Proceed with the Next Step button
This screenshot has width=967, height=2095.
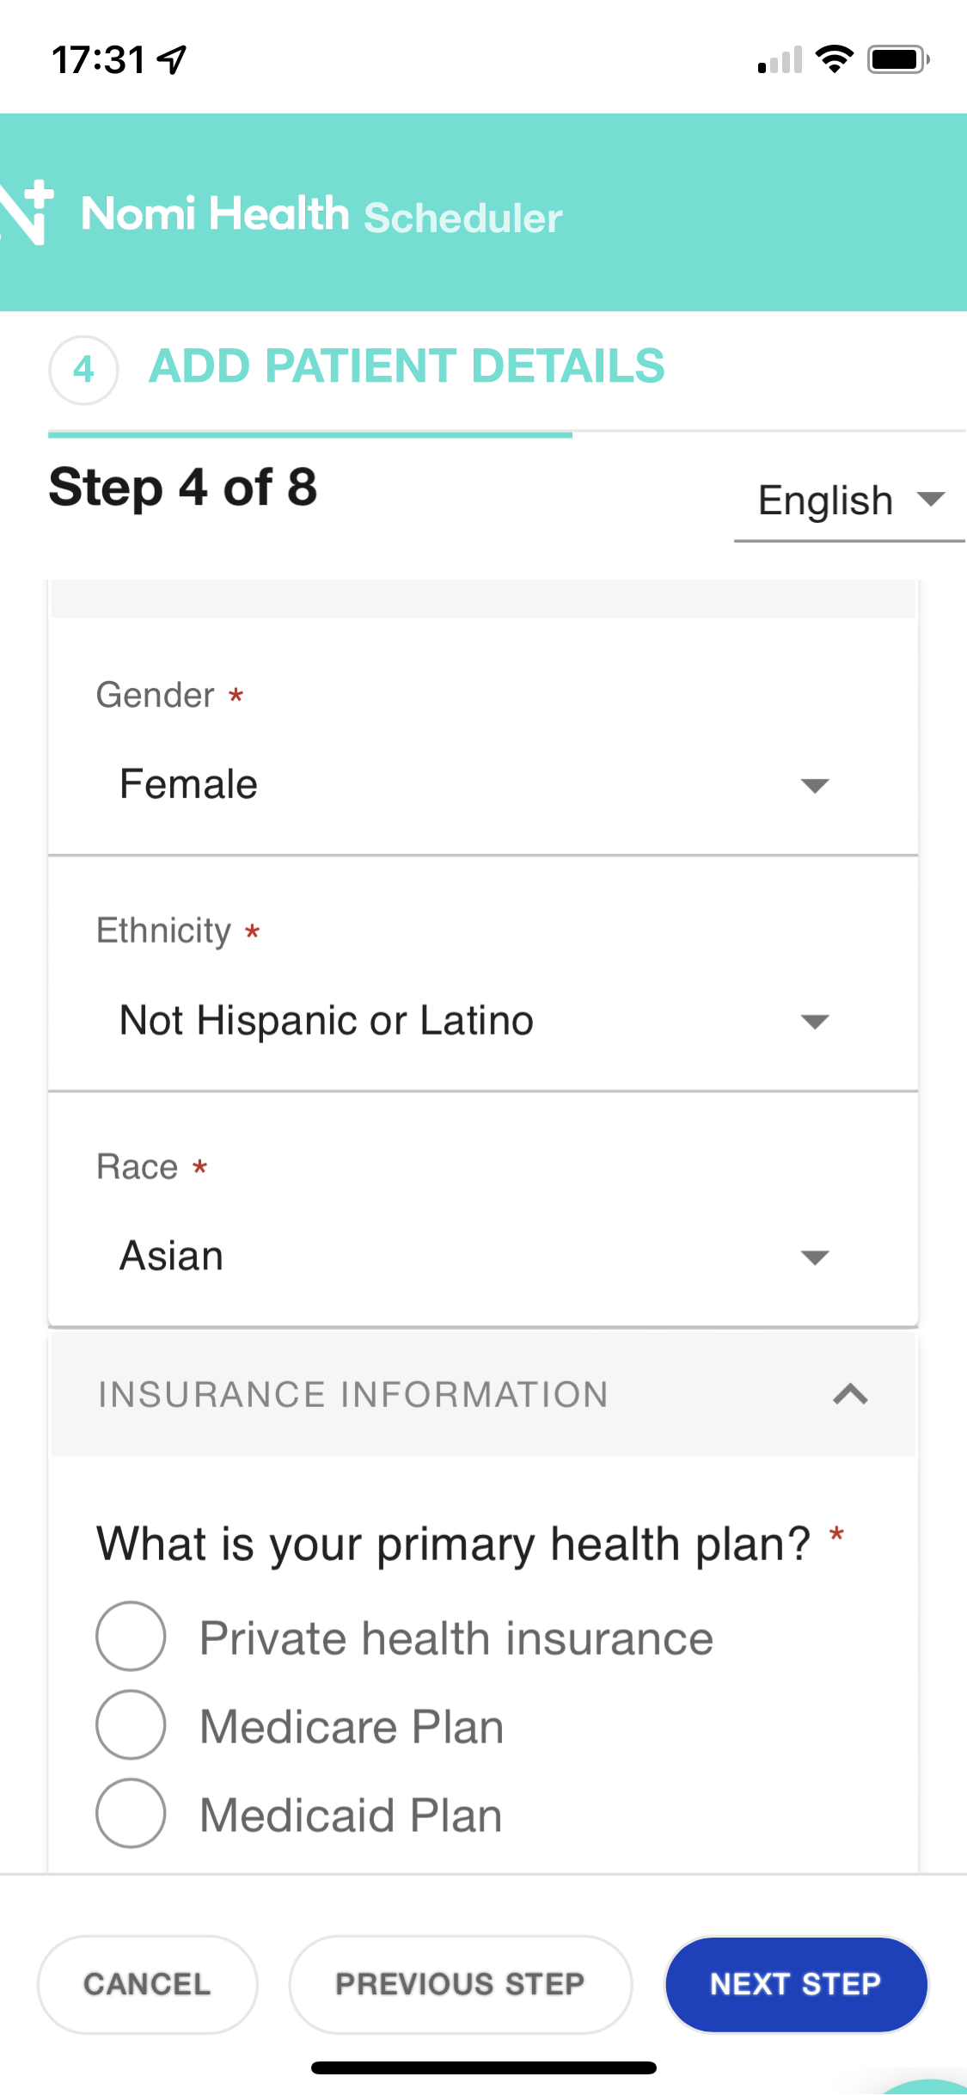[x=796, y=1984]
